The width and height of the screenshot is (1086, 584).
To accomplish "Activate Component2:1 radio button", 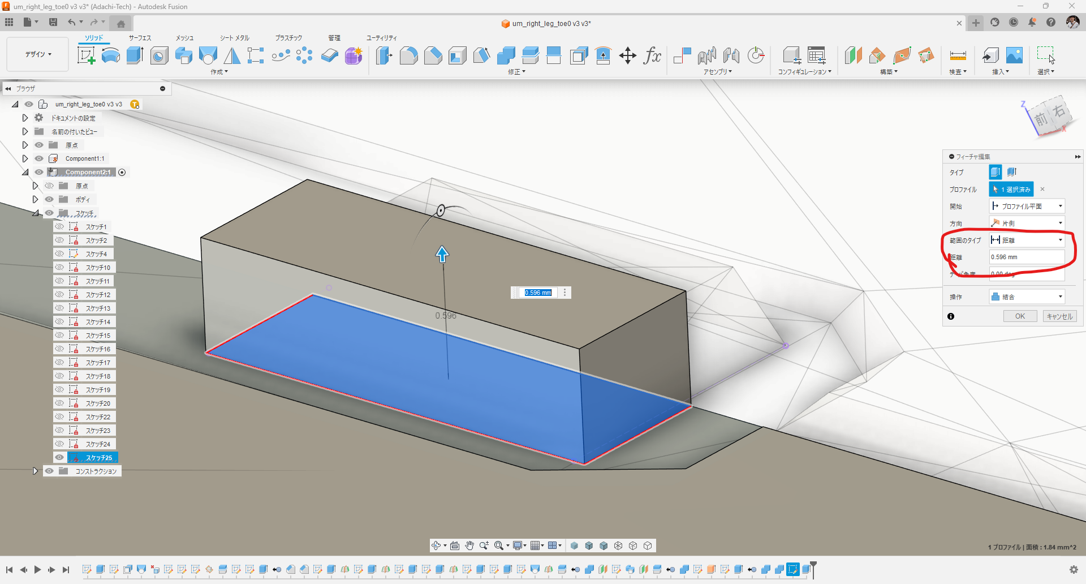I will tap(122, 172).
